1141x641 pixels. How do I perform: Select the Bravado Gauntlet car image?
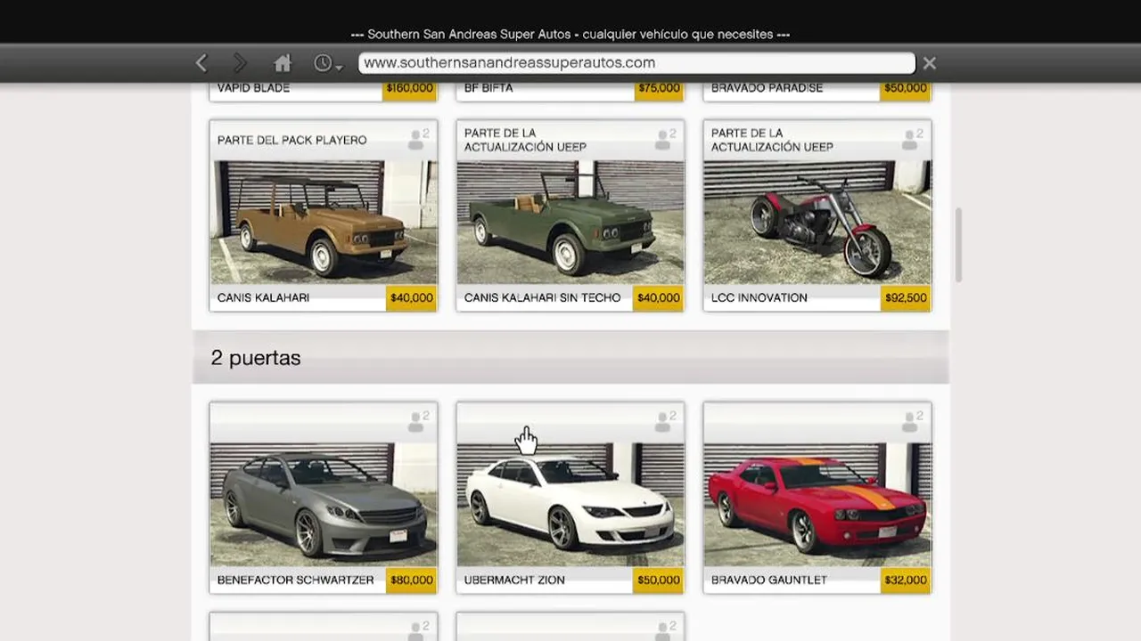(x=817, y=505)
